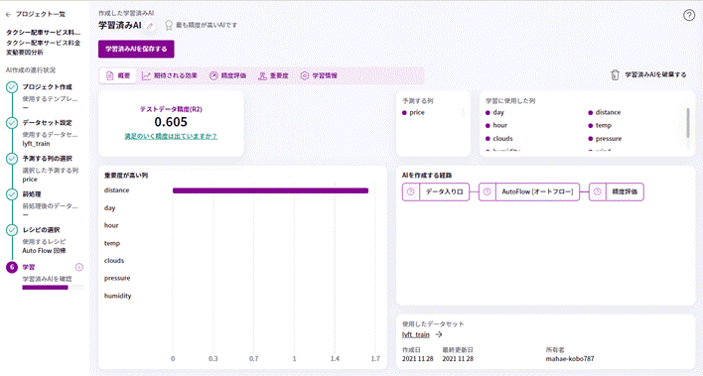This screenshot has height=376, width=703.
Task: Click the 予測する列の選択 step checkmark icon
Action: coord(12,159)
